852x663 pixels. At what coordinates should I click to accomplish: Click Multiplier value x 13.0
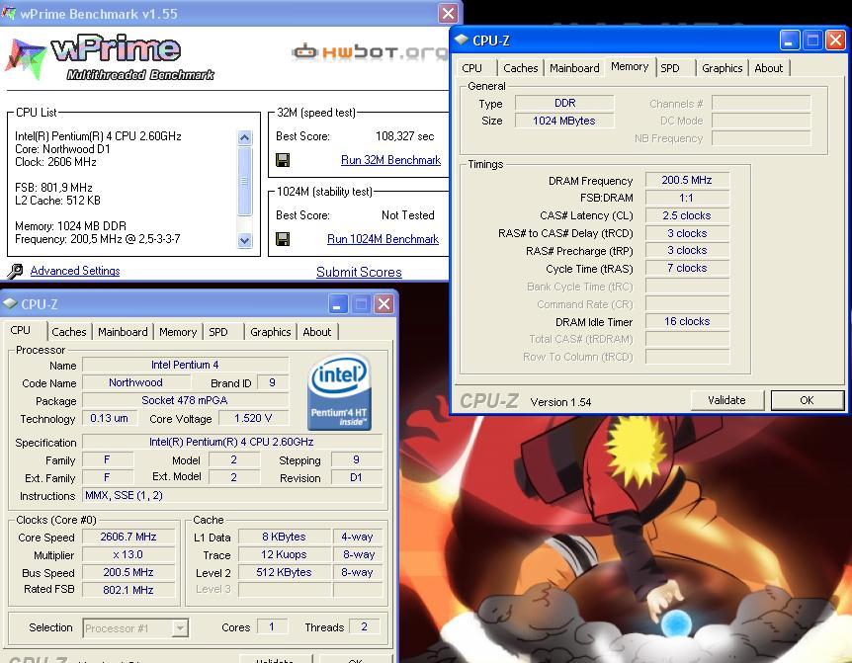pyautogui.click(x=128, y=555)
